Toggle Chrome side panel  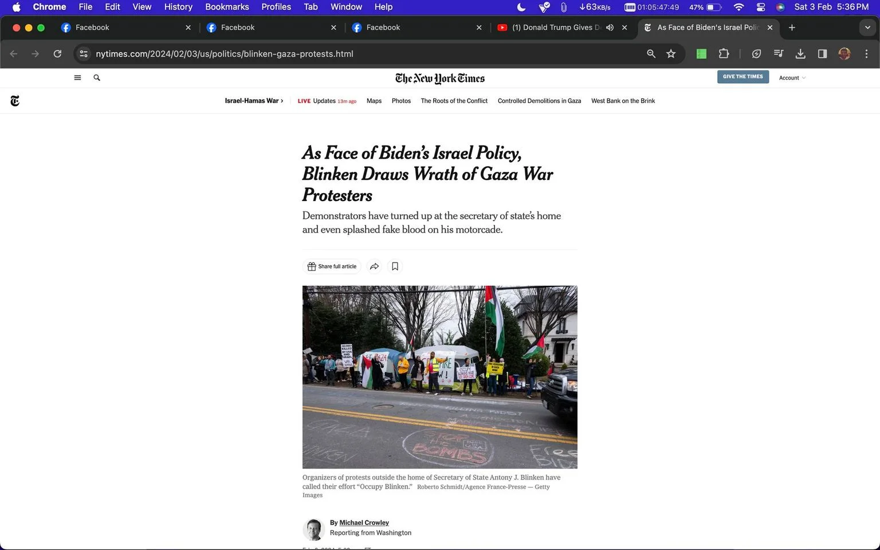[x=822, y=54]
